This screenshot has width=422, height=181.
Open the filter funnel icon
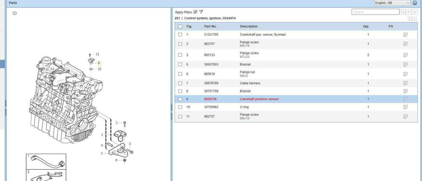pos(201,12)
